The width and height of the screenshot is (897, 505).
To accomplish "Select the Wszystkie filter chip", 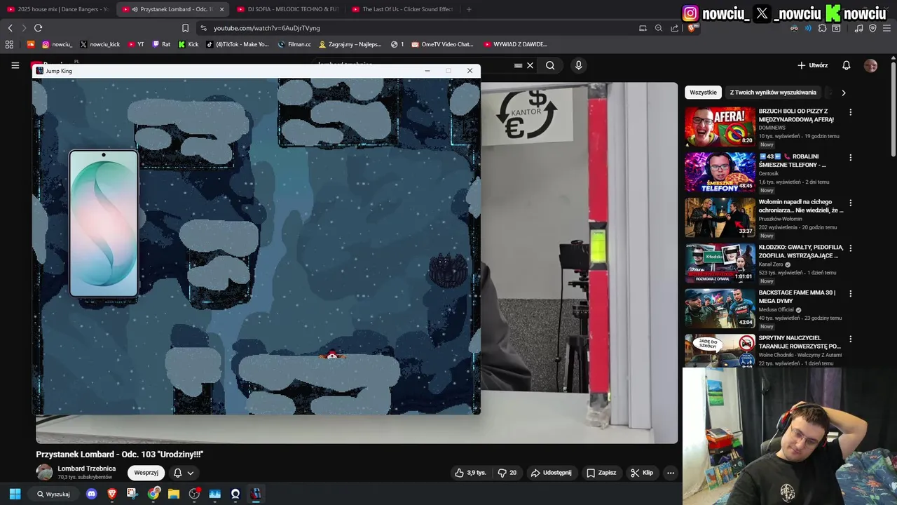I will click(x=703, y=92).
